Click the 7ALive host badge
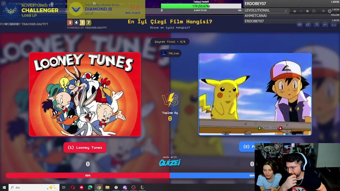Viewport: 340px width, 191px height. click(x=170, y=53)
